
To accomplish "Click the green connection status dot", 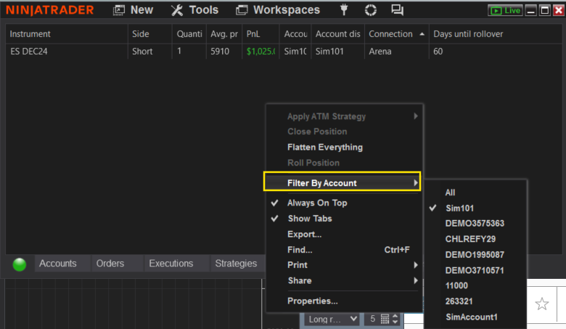I will pyautogui.click(x=20, y=264).
